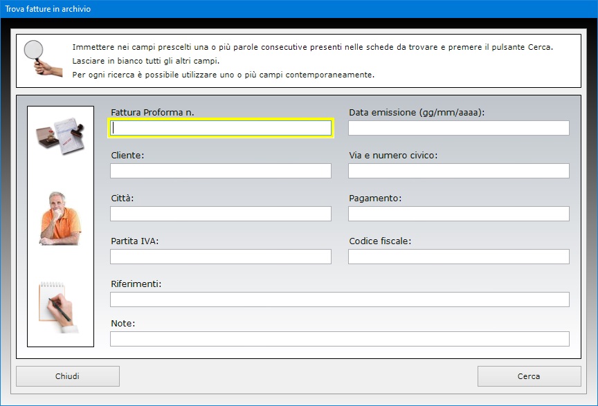Select the Partita IVA input field
598x406 pixels.
(x=221, y=257)
